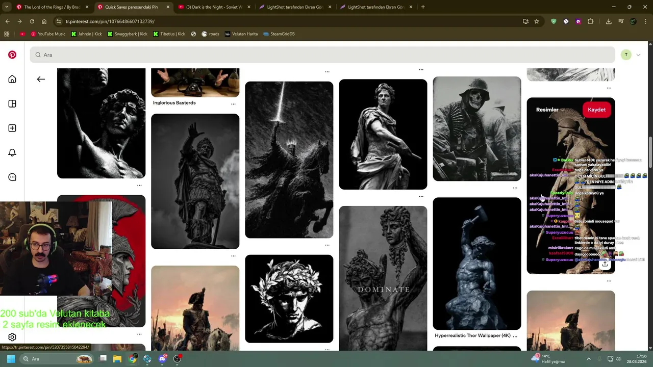Image resolution: width=653 pixels, height=367 pixels.
Task: Open YouTube Music bookmark
Action: click(x=48, y=34)
